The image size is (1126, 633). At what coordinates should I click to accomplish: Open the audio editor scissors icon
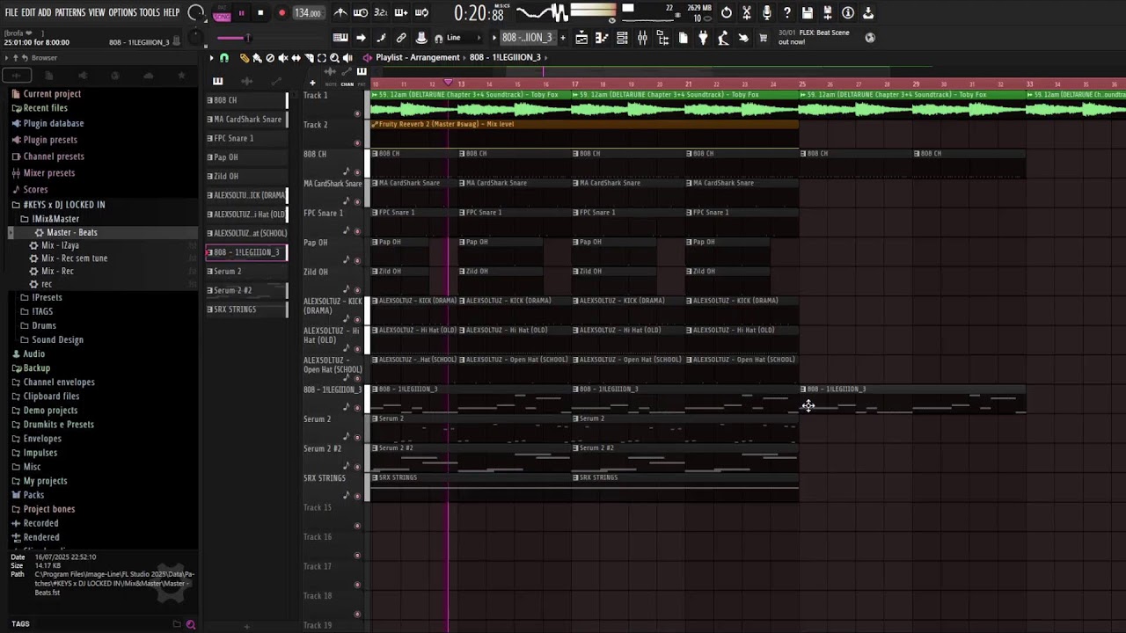[x=747, y=12]
